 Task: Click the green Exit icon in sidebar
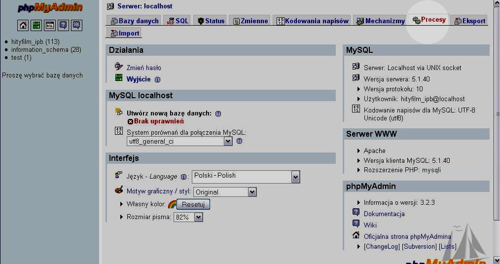click(x=36, y=25)
